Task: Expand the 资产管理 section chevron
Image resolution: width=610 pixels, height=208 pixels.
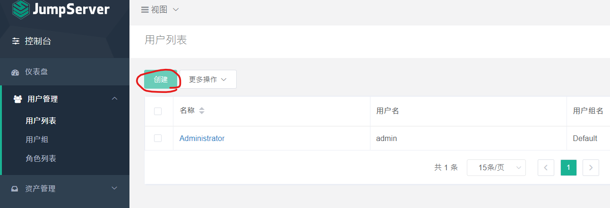Action: (x=114, y=188)
